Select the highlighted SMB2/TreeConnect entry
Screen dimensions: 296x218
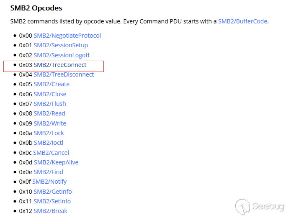tap(60, 65)
